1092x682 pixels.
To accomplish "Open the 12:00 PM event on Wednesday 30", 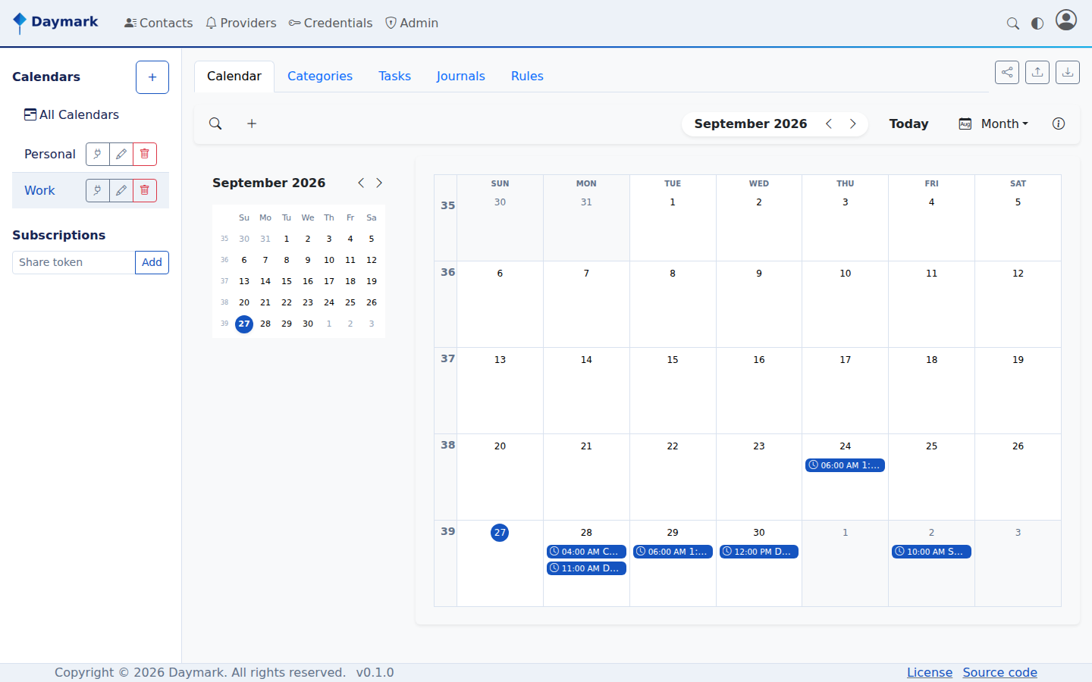I will [759, 552].
